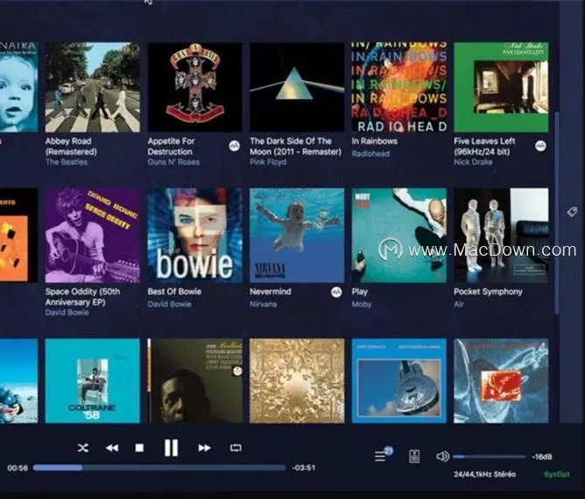Click hi-res badge beside Five Leaves Left
The height and width of the screenshot is (499, 585).
click(x=540, y=146)
